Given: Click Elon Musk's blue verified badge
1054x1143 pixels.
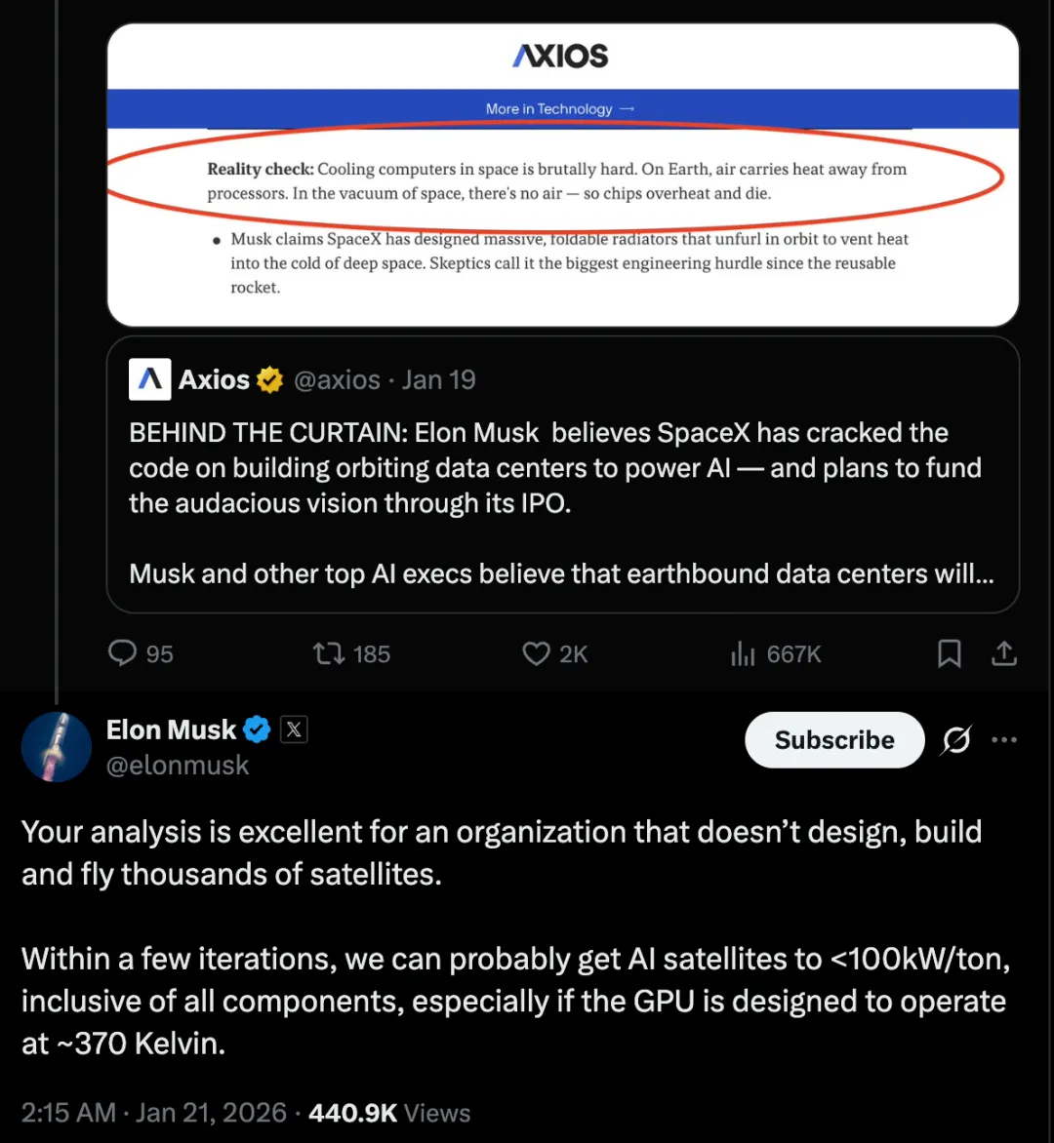Looking at the screenshot, I should click(258, 729).
